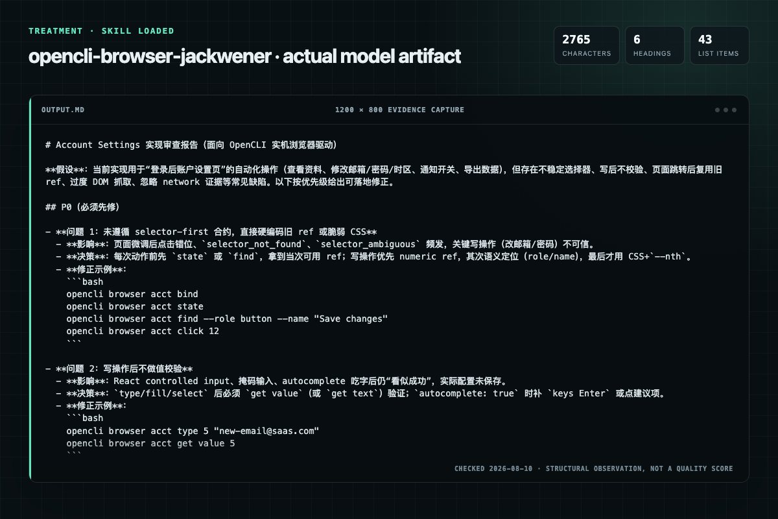The height and width of the screenshot is (519, 778).
Task: Click the first '```bash' code fence line
Action: [x=84, y=282]
